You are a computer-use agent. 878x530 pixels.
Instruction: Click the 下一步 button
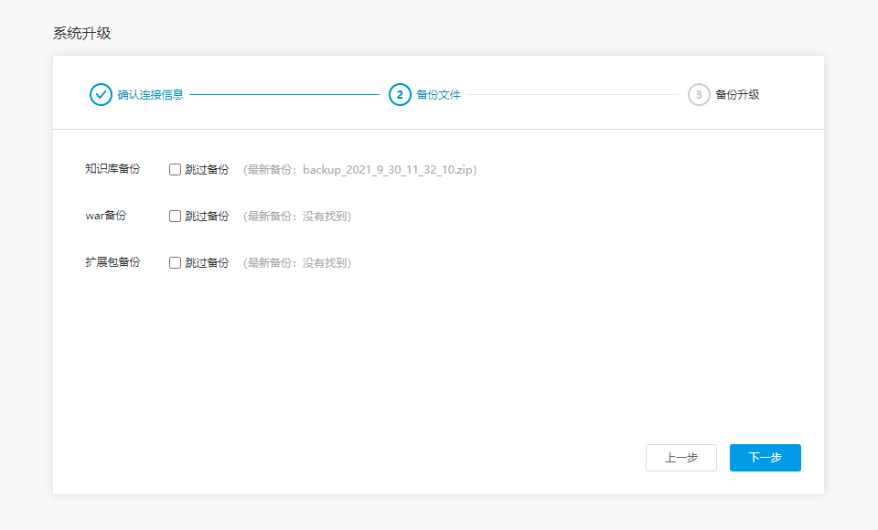tap(765, 458)
